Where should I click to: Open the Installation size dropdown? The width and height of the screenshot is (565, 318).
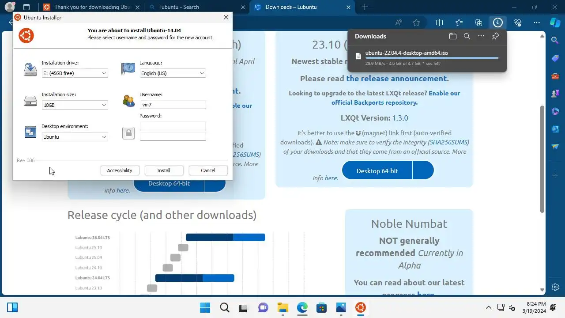click(x=75, y=105)
